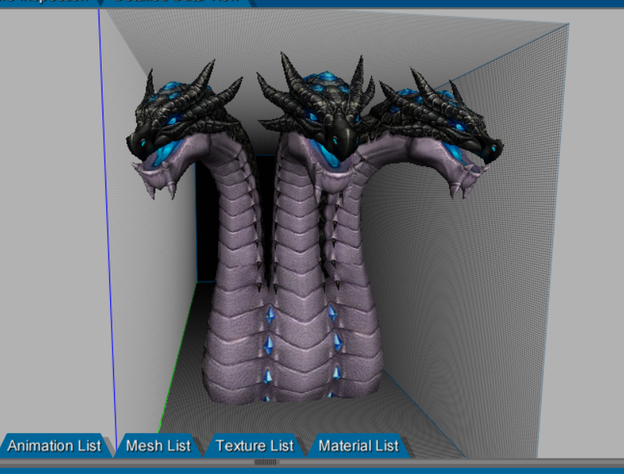Show the Material List tab
The width and height of the screenshot is (624, 474).
358,445
